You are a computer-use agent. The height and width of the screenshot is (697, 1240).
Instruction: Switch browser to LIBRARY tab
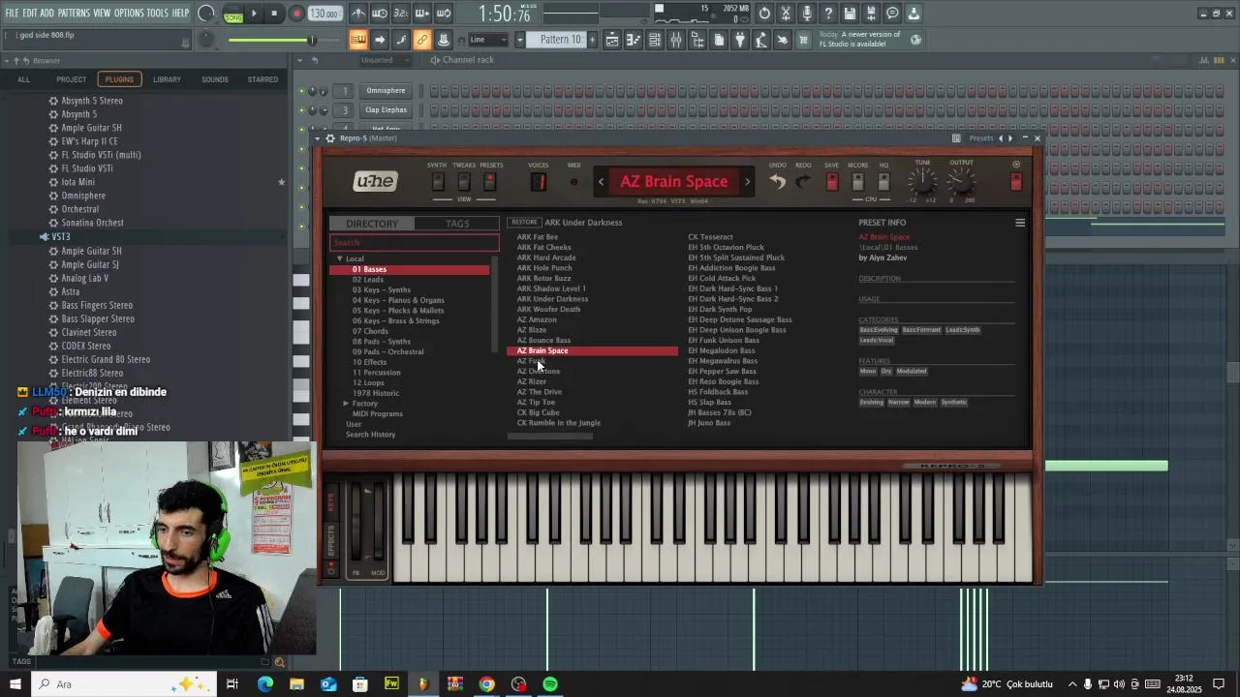point(167,79)
